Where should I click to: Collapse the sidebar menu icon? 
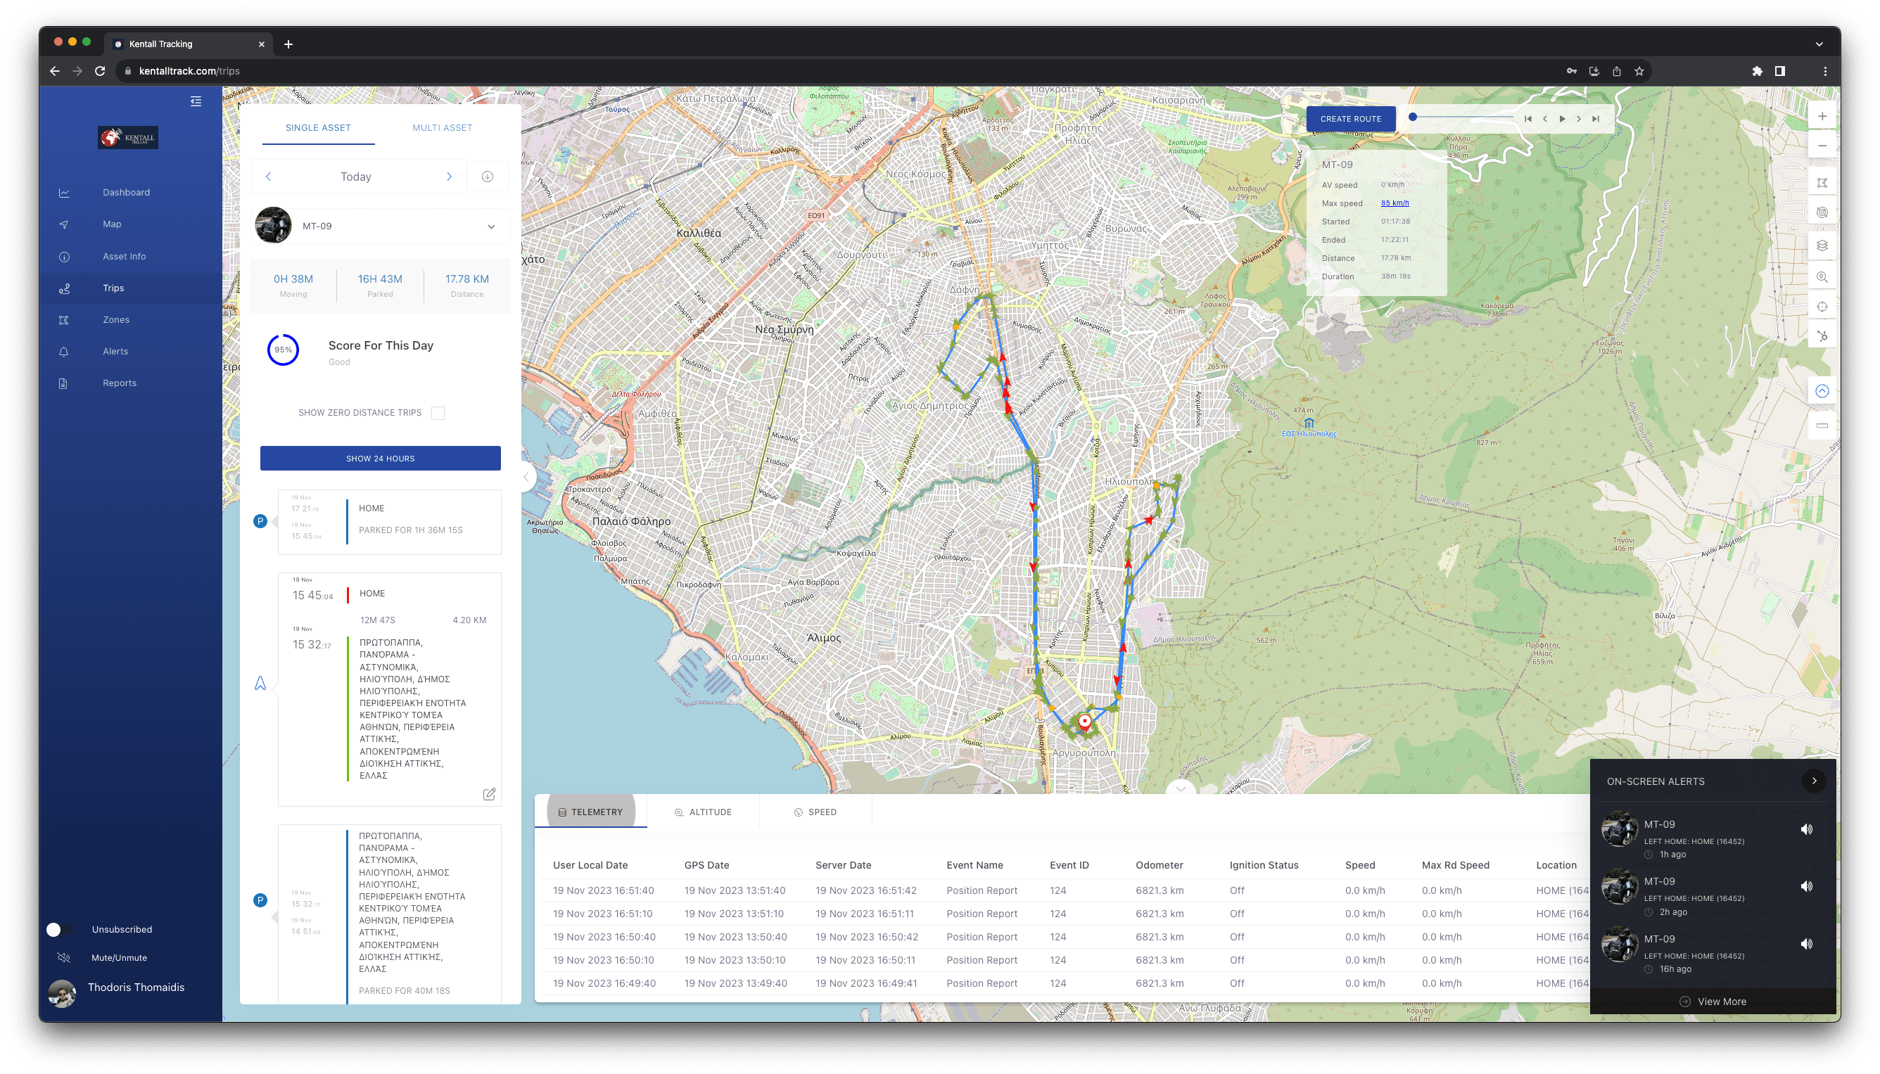(x=196, y=101)
